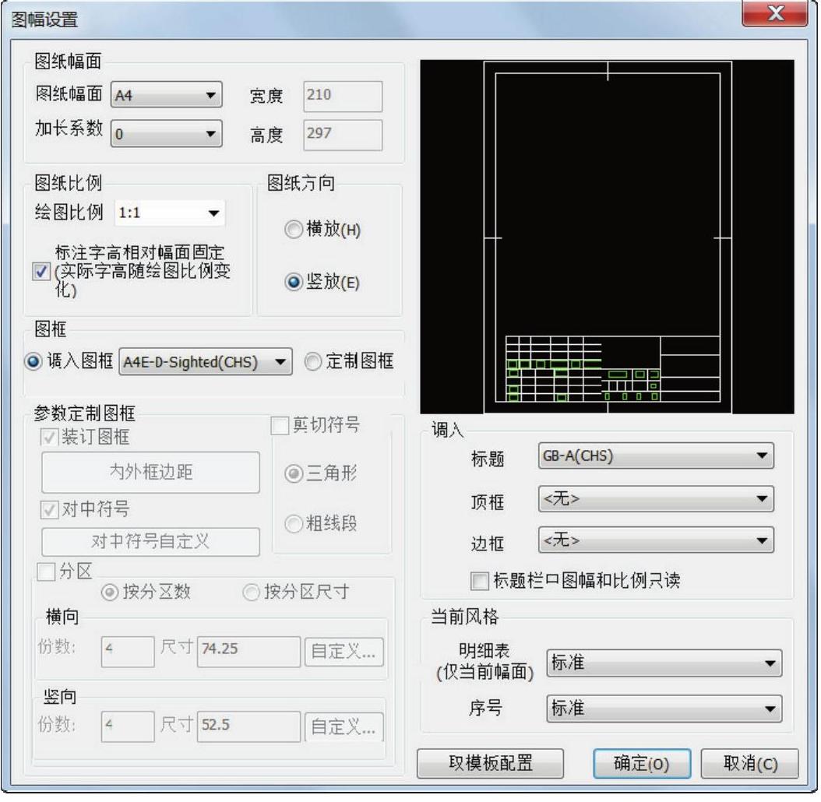Open the 明细表 标准 dropdown
This screenshot has width=821, height=802.
[664, 663]
